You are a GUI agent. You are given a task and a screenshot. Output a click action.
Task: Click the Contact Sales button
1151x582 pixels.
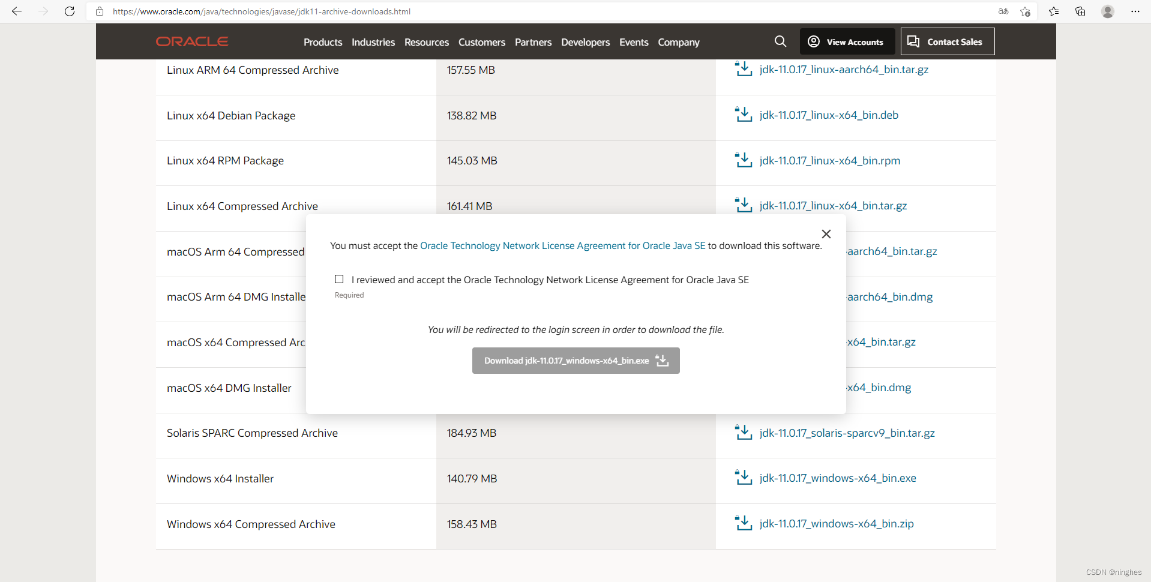pyautogui.click(x=948, y=41)
